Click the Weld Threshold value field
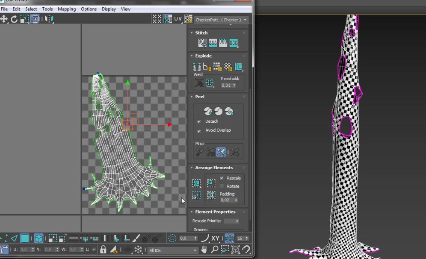This screenshot has width=426, height=259. [x=226, y=85]
